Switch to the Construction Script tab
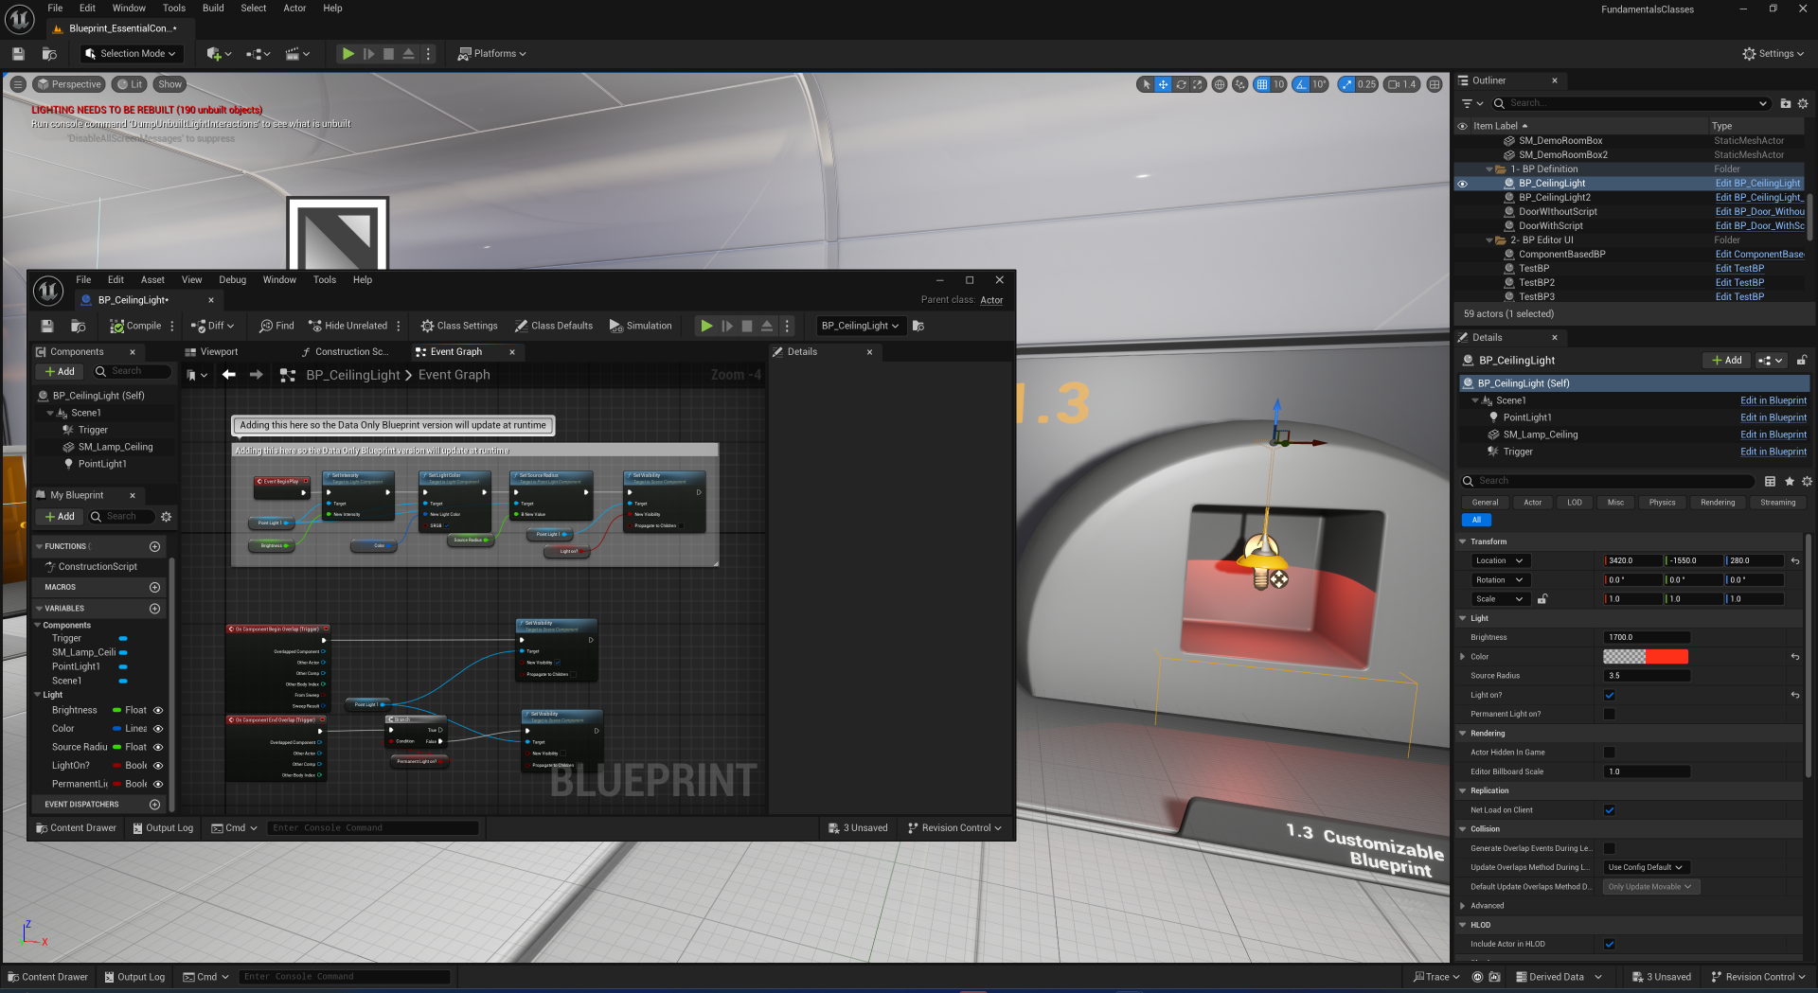Viewport: 1818px width, 993px height. tap(344, 352)
